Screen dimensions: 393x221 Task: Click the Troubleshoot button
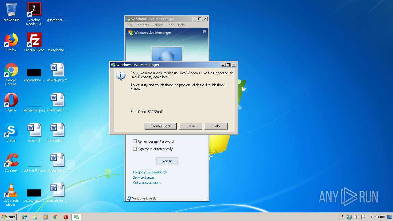[161, 126]
